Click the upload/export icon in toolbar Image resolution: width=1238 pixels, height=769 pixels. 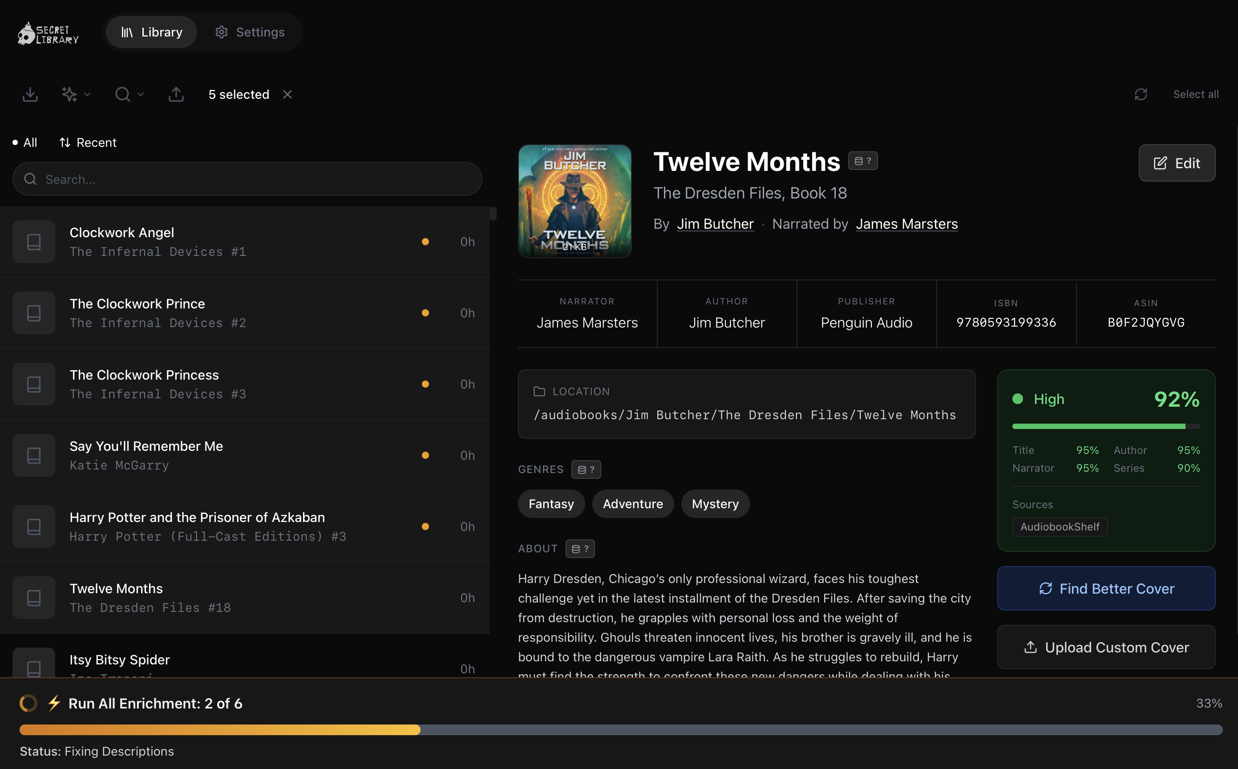tap(176, 94)
